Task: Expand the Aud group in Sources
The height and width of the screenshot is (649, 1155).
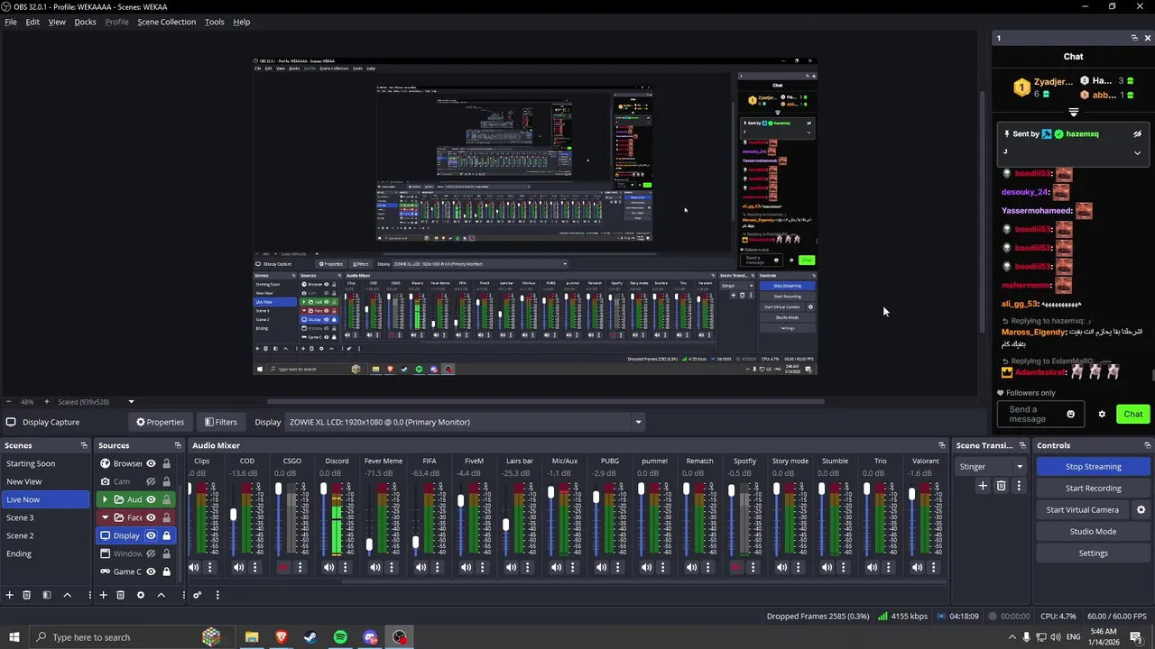Action: (106, 499)
